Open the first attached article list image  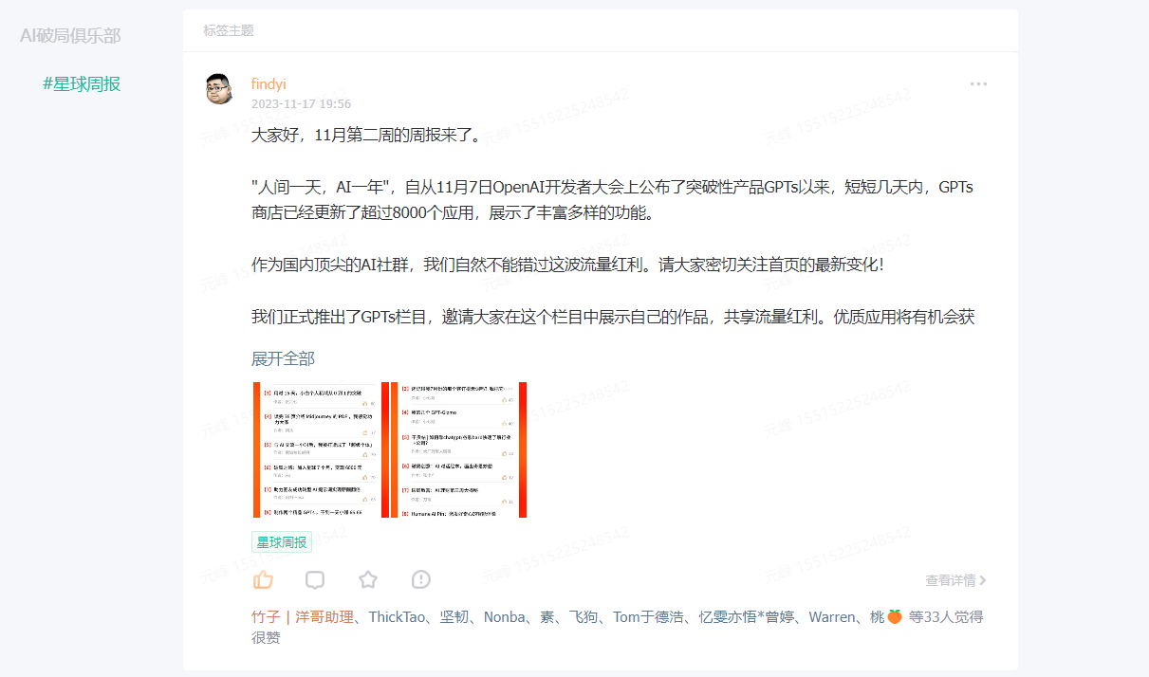pyautogui.click(x=321, y=449)
